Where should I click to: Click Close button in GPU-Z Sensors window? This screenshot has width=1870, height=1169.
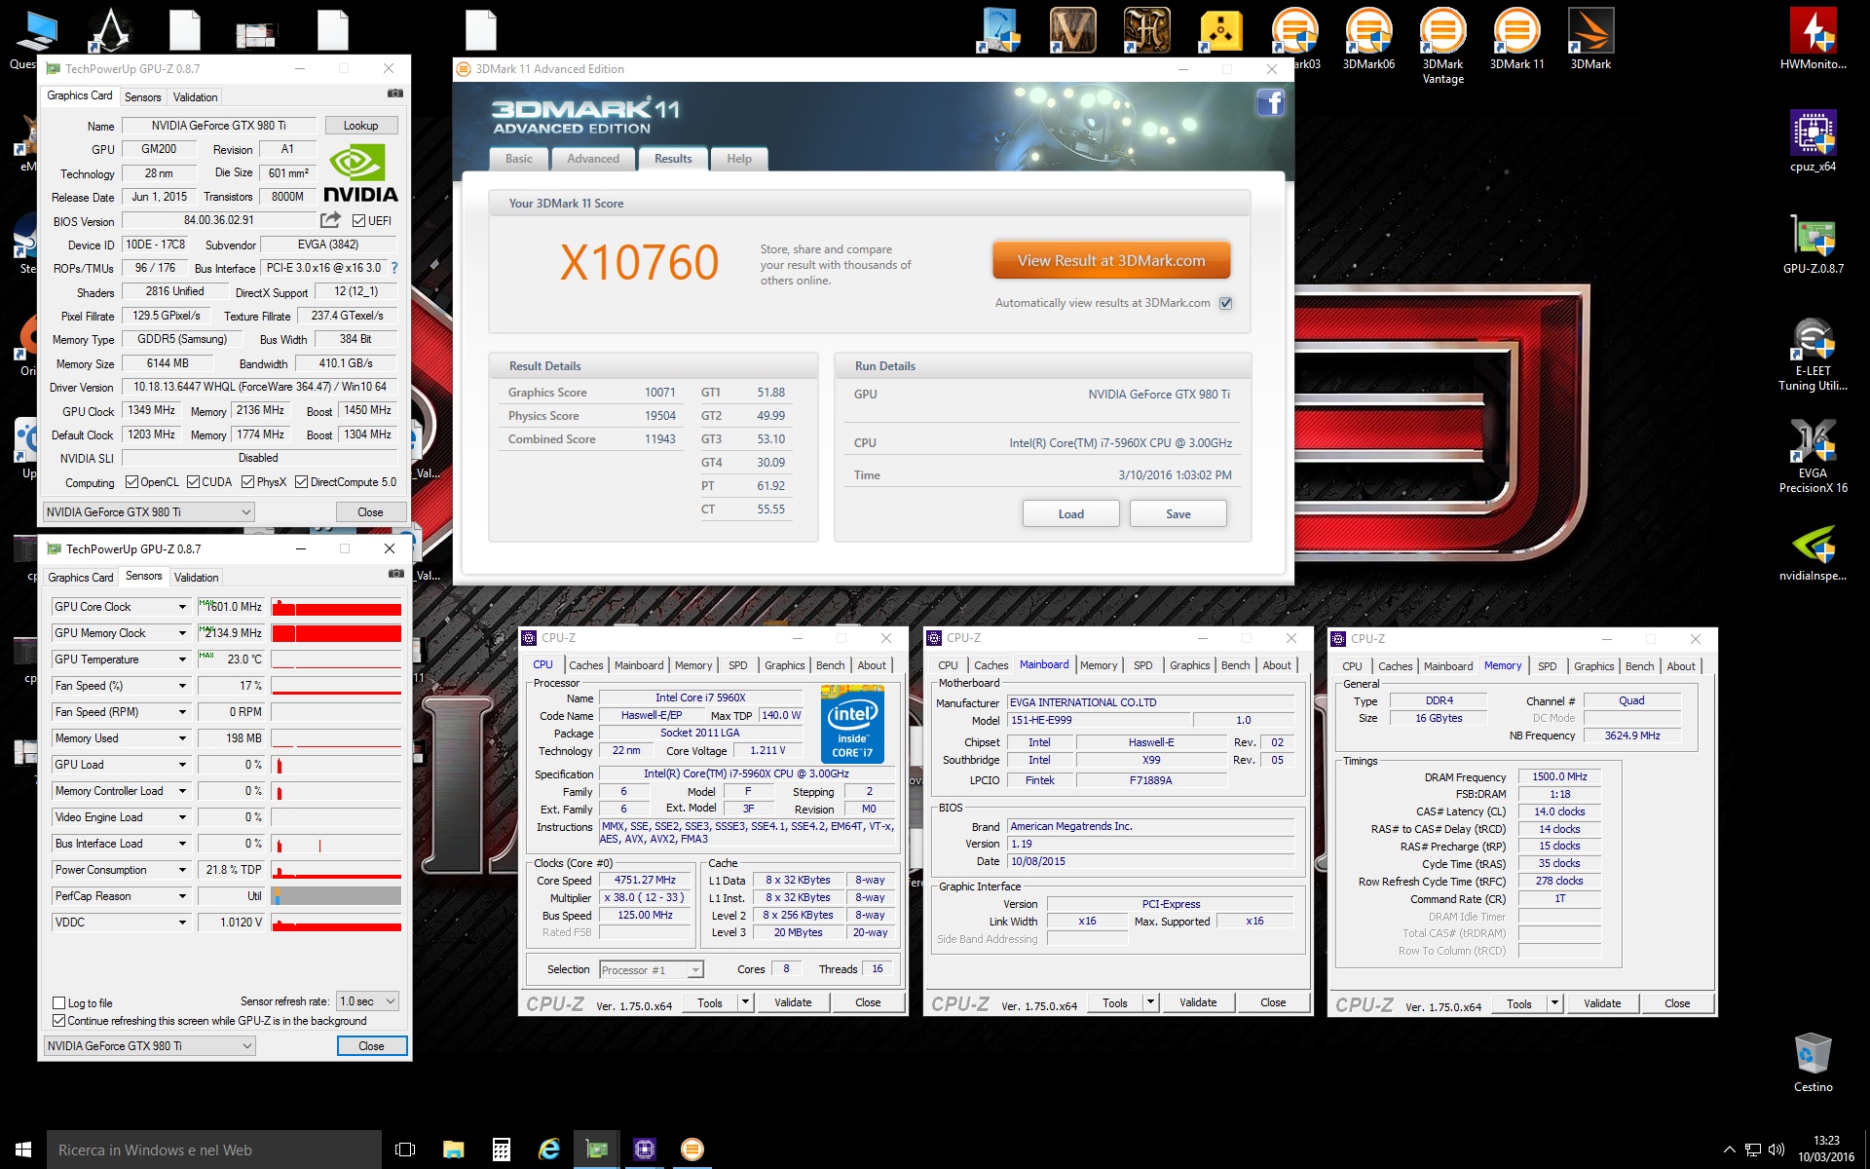(371, 1046)
